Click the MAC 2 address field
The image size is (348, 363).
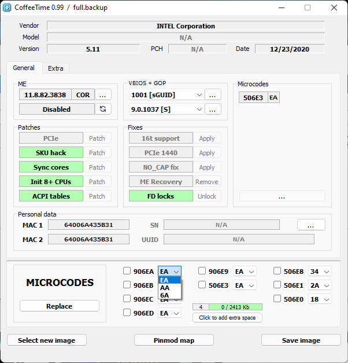click(x=88, y=239)
